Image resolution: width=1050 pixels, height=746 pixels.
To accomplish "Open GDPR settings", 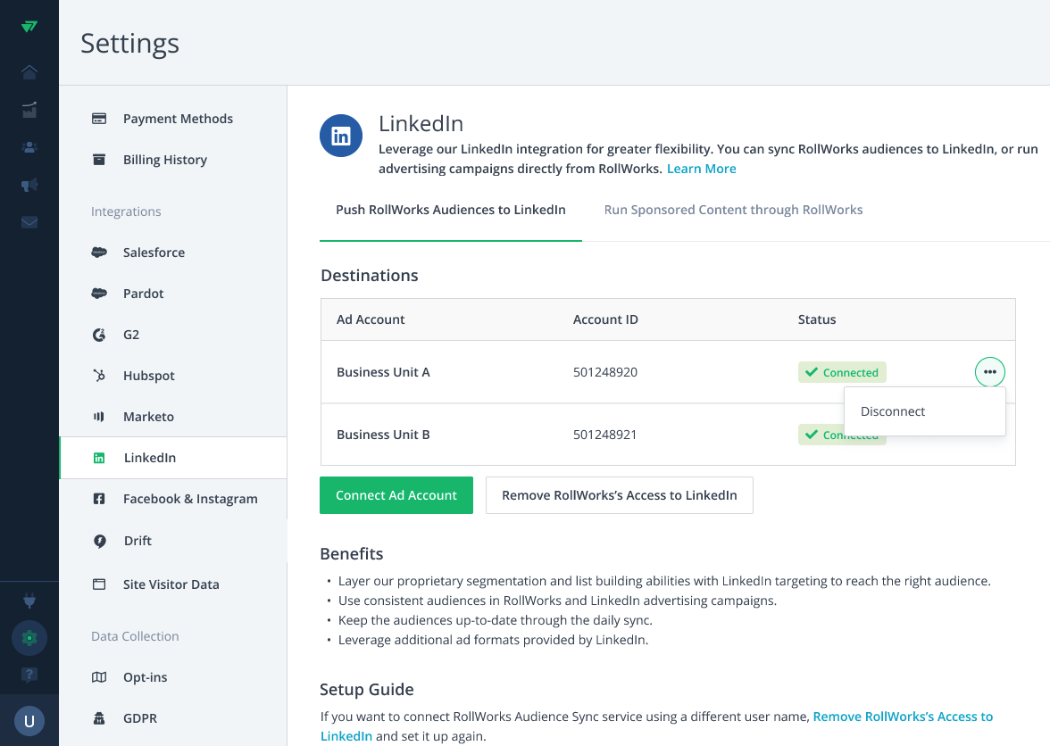I will pos(140,718).
